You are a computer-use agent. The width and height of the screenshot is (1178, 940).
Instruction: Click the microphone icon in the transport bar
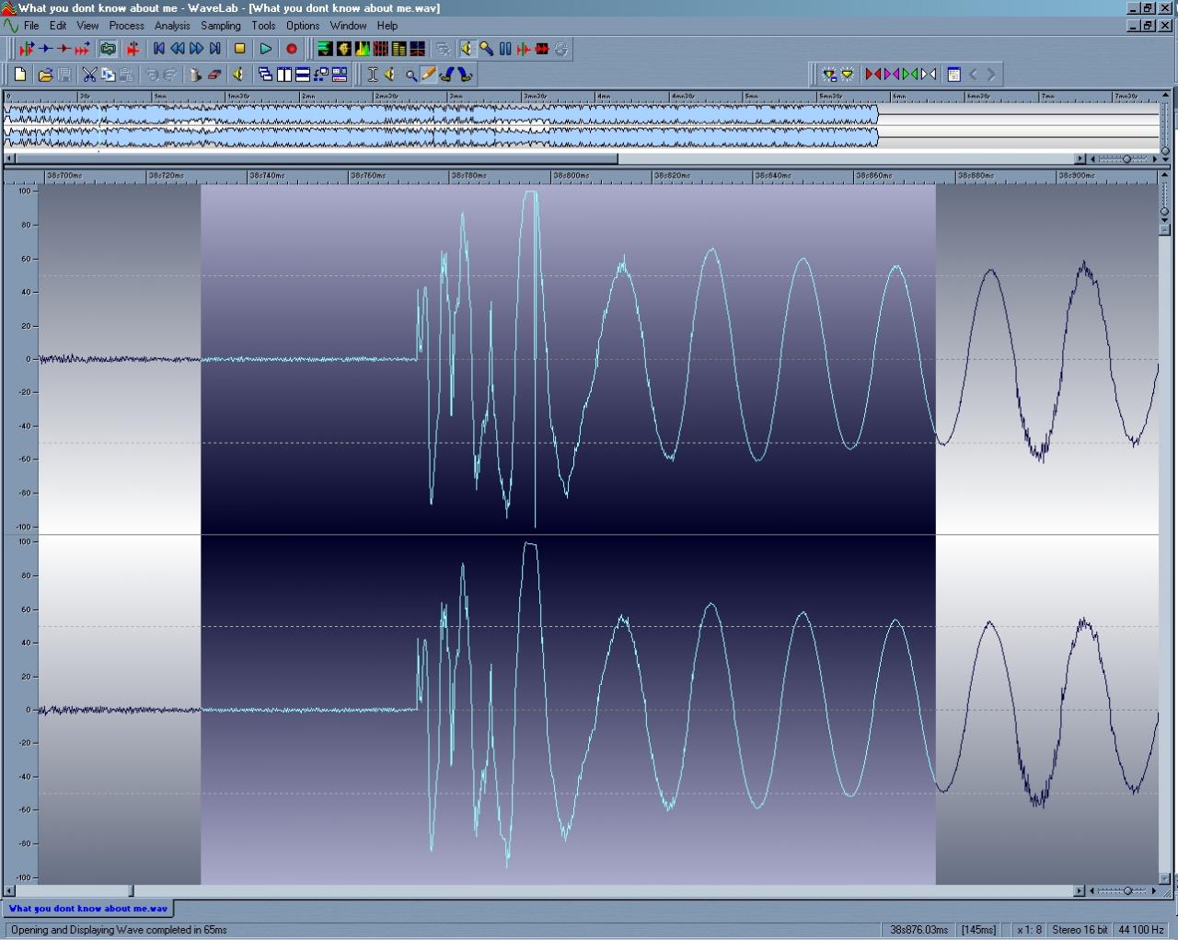click(486, 49)
